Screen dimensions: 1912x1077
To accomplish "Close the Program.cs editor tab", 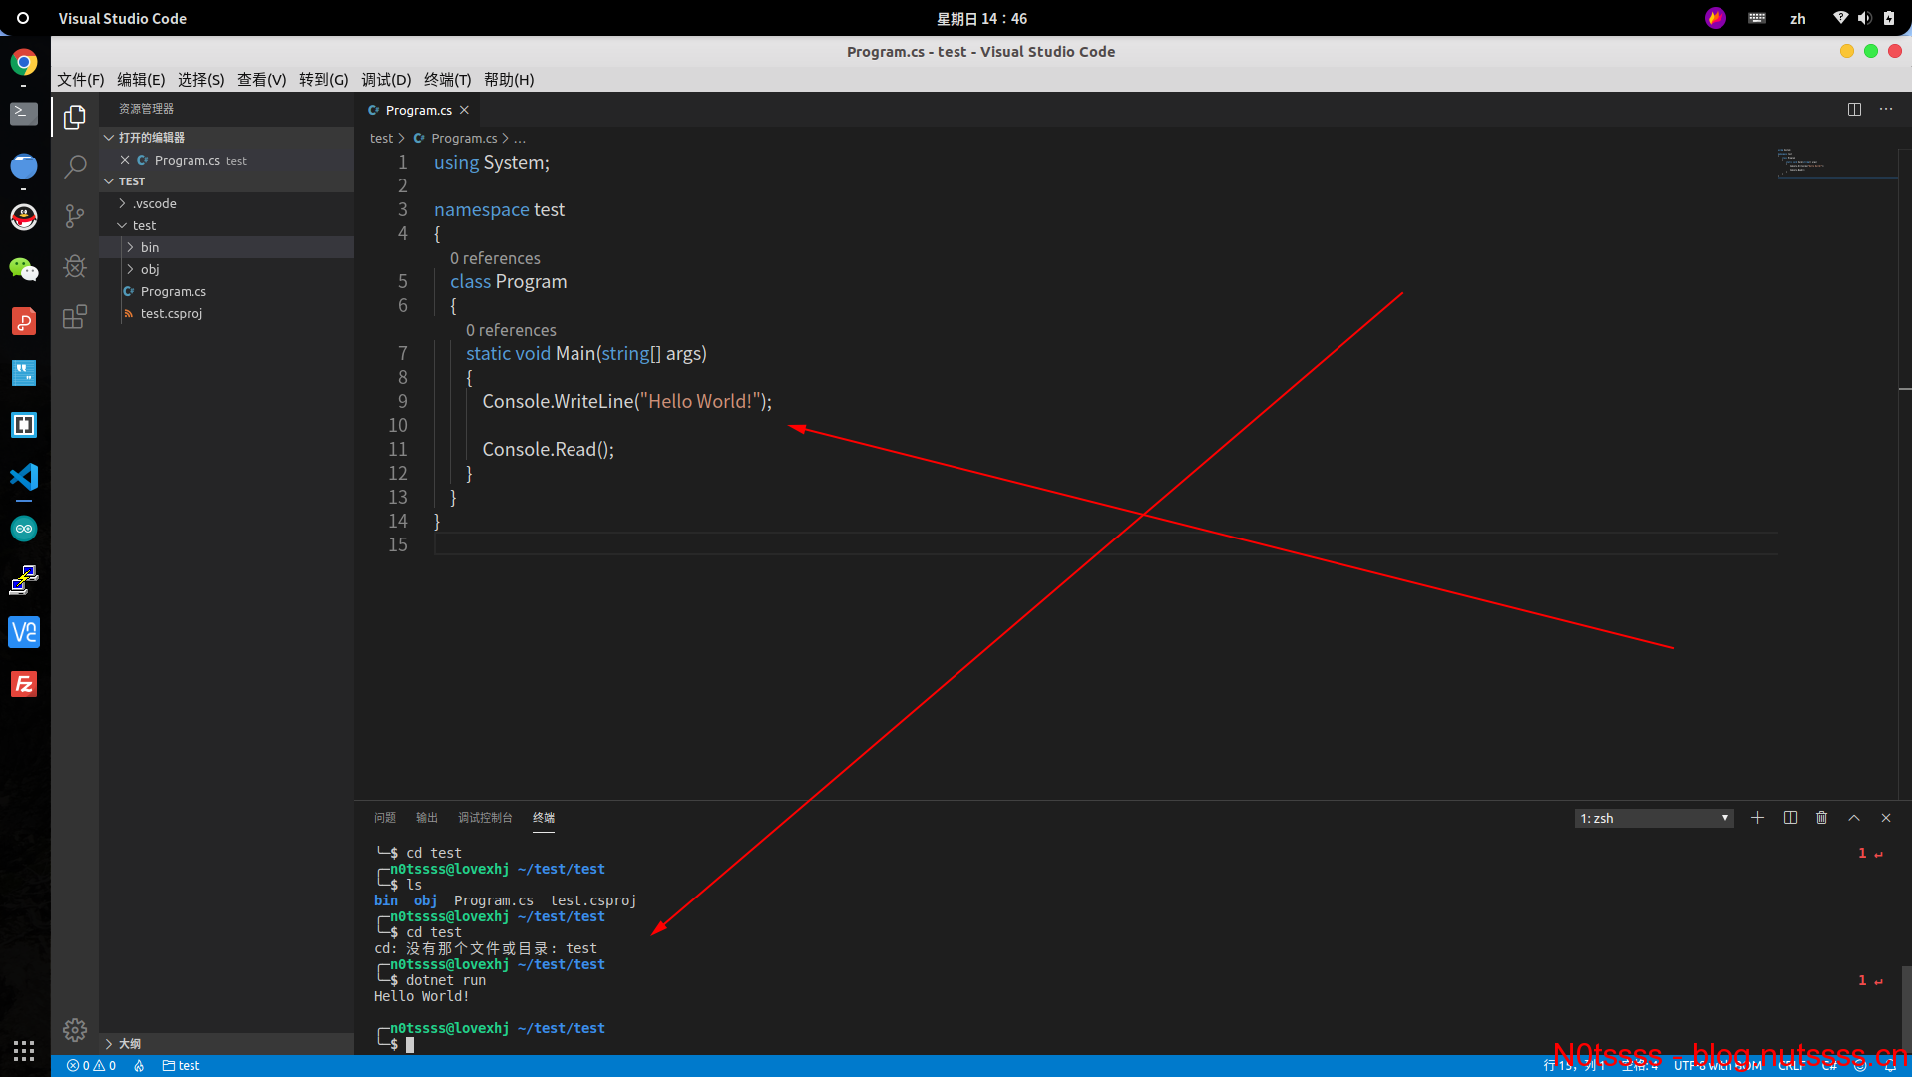I will click(x=464, y=110).
